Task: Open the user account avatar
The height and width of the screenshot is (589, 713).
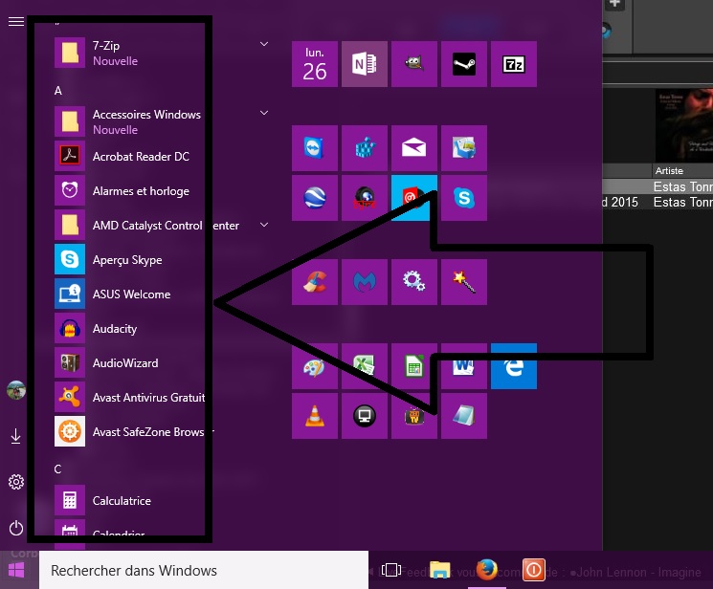Action: coord(16,390)
